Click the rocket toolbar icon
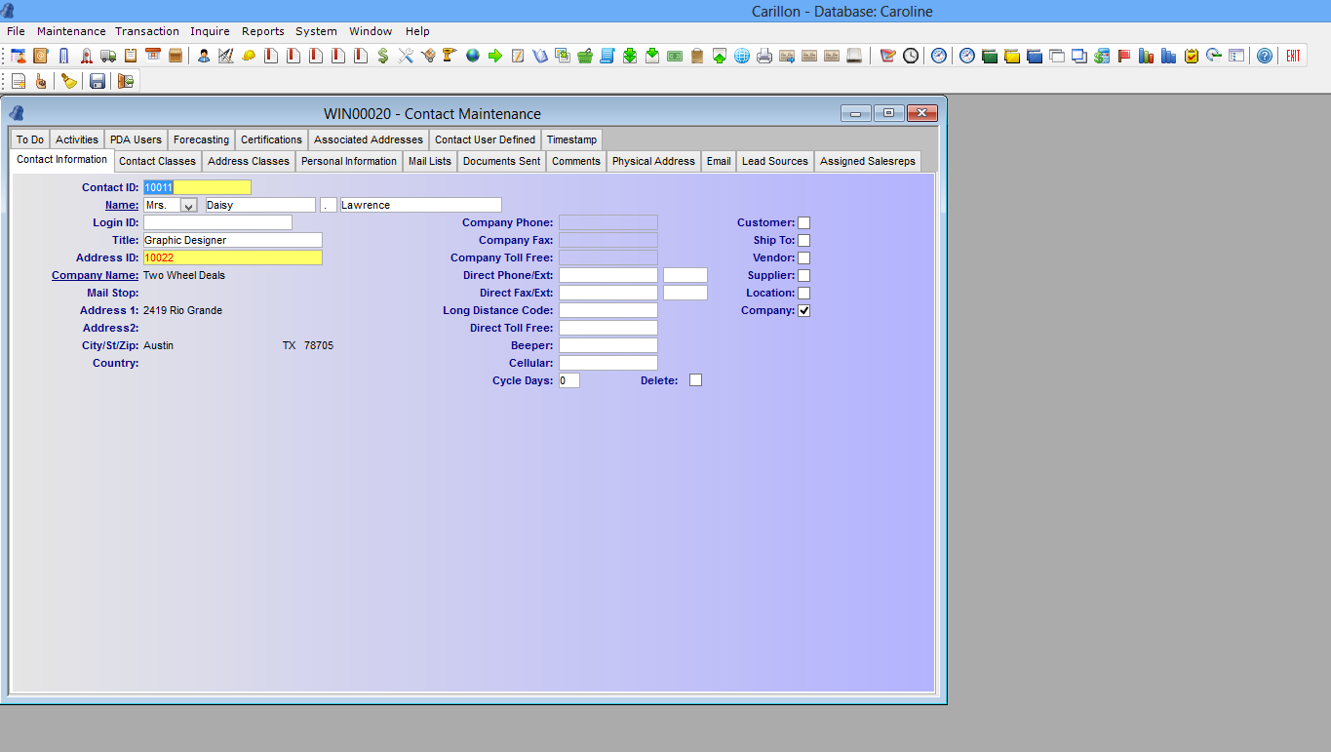Image resolution: width=1331 pixels, height=752 pixels. [85, 56]
